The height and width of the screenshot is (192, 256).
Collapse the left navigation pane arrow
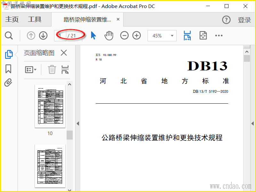tap(78, 124)
